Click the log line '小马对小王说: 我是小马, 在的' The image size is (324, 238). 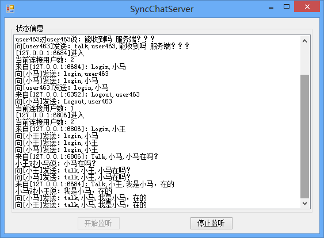[x=64, y=191]
